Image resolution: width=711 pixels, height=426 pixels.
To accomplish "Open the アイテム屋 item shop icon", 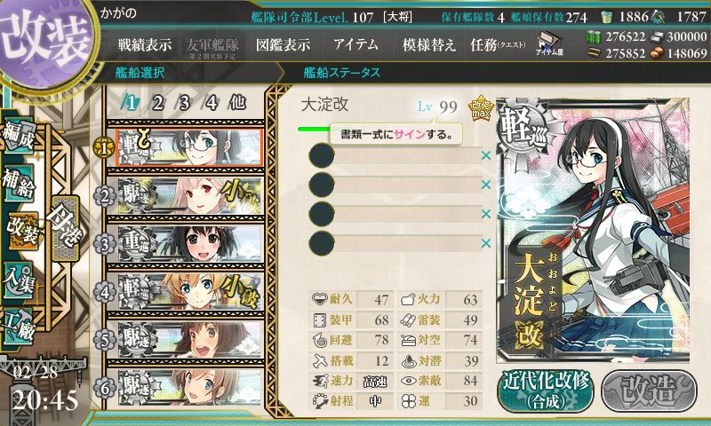I will 549,43.
